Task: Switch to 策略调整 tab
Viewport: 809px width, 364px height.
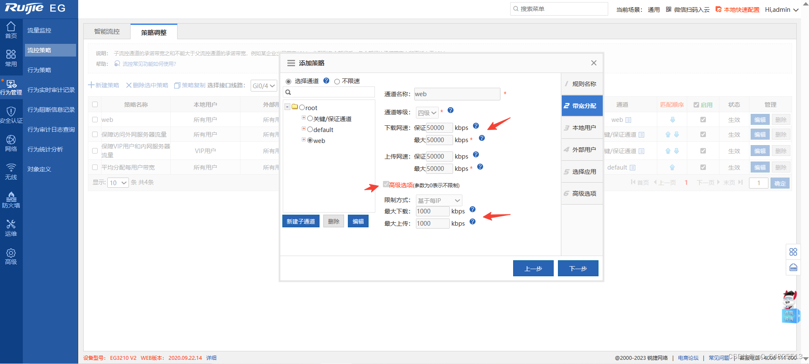Action: [x=154, y=32]
